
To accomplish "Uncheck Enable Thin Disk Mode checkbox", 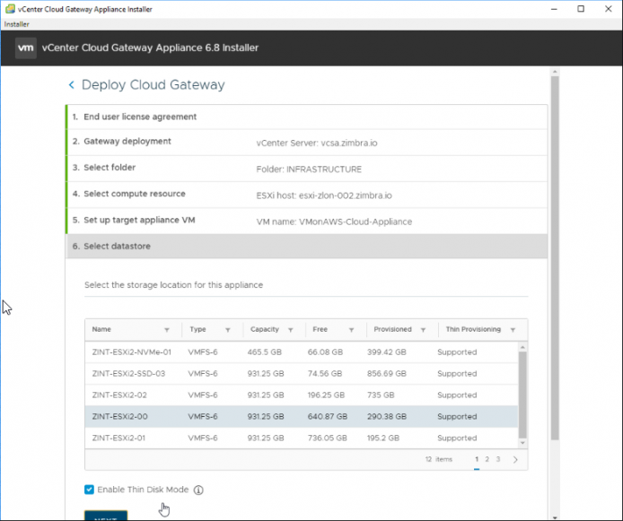I will click(x=89, y=490).
